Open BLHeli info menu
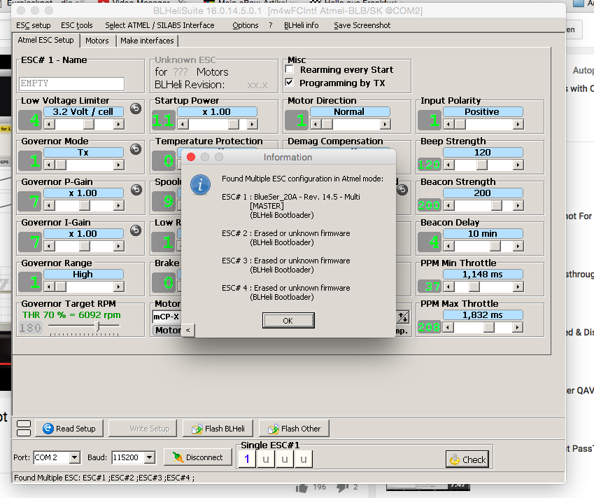594x498 pixels. 301,25
